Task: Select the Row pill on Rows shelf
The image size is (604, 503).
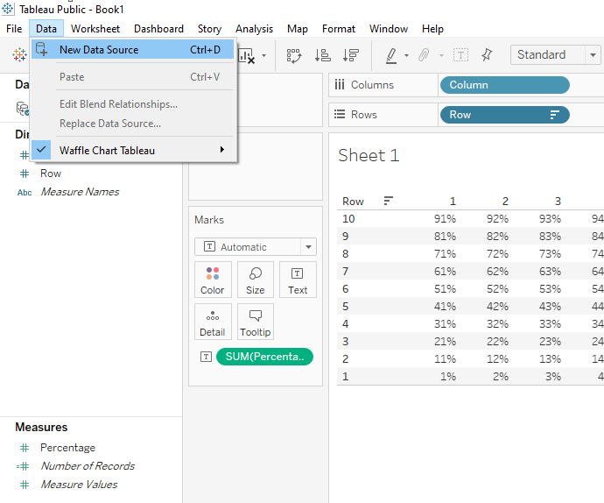Action: (504, 115)
